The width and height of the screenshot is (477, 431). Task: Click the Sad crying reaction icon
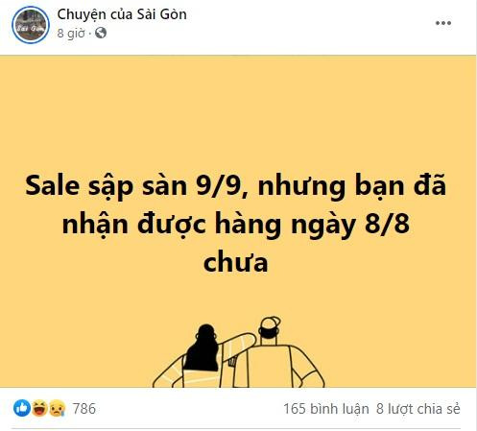click(57, 408)
